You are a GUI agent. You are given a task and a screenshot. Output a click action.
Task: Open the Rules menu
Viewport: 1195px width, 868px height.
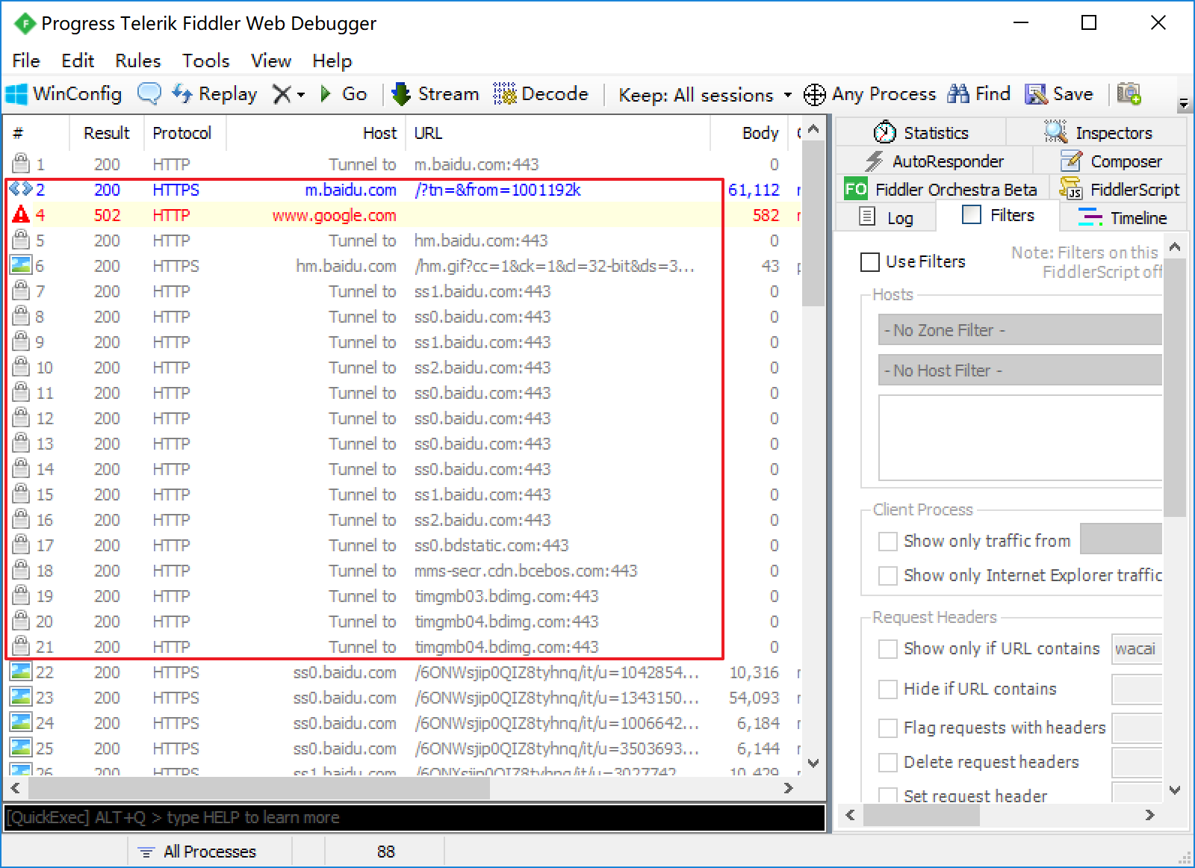(x=138, y=61)
